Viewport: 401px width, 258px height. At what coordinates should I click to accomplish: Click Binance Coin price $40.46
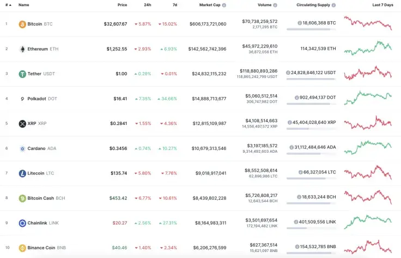coord(119,248)
